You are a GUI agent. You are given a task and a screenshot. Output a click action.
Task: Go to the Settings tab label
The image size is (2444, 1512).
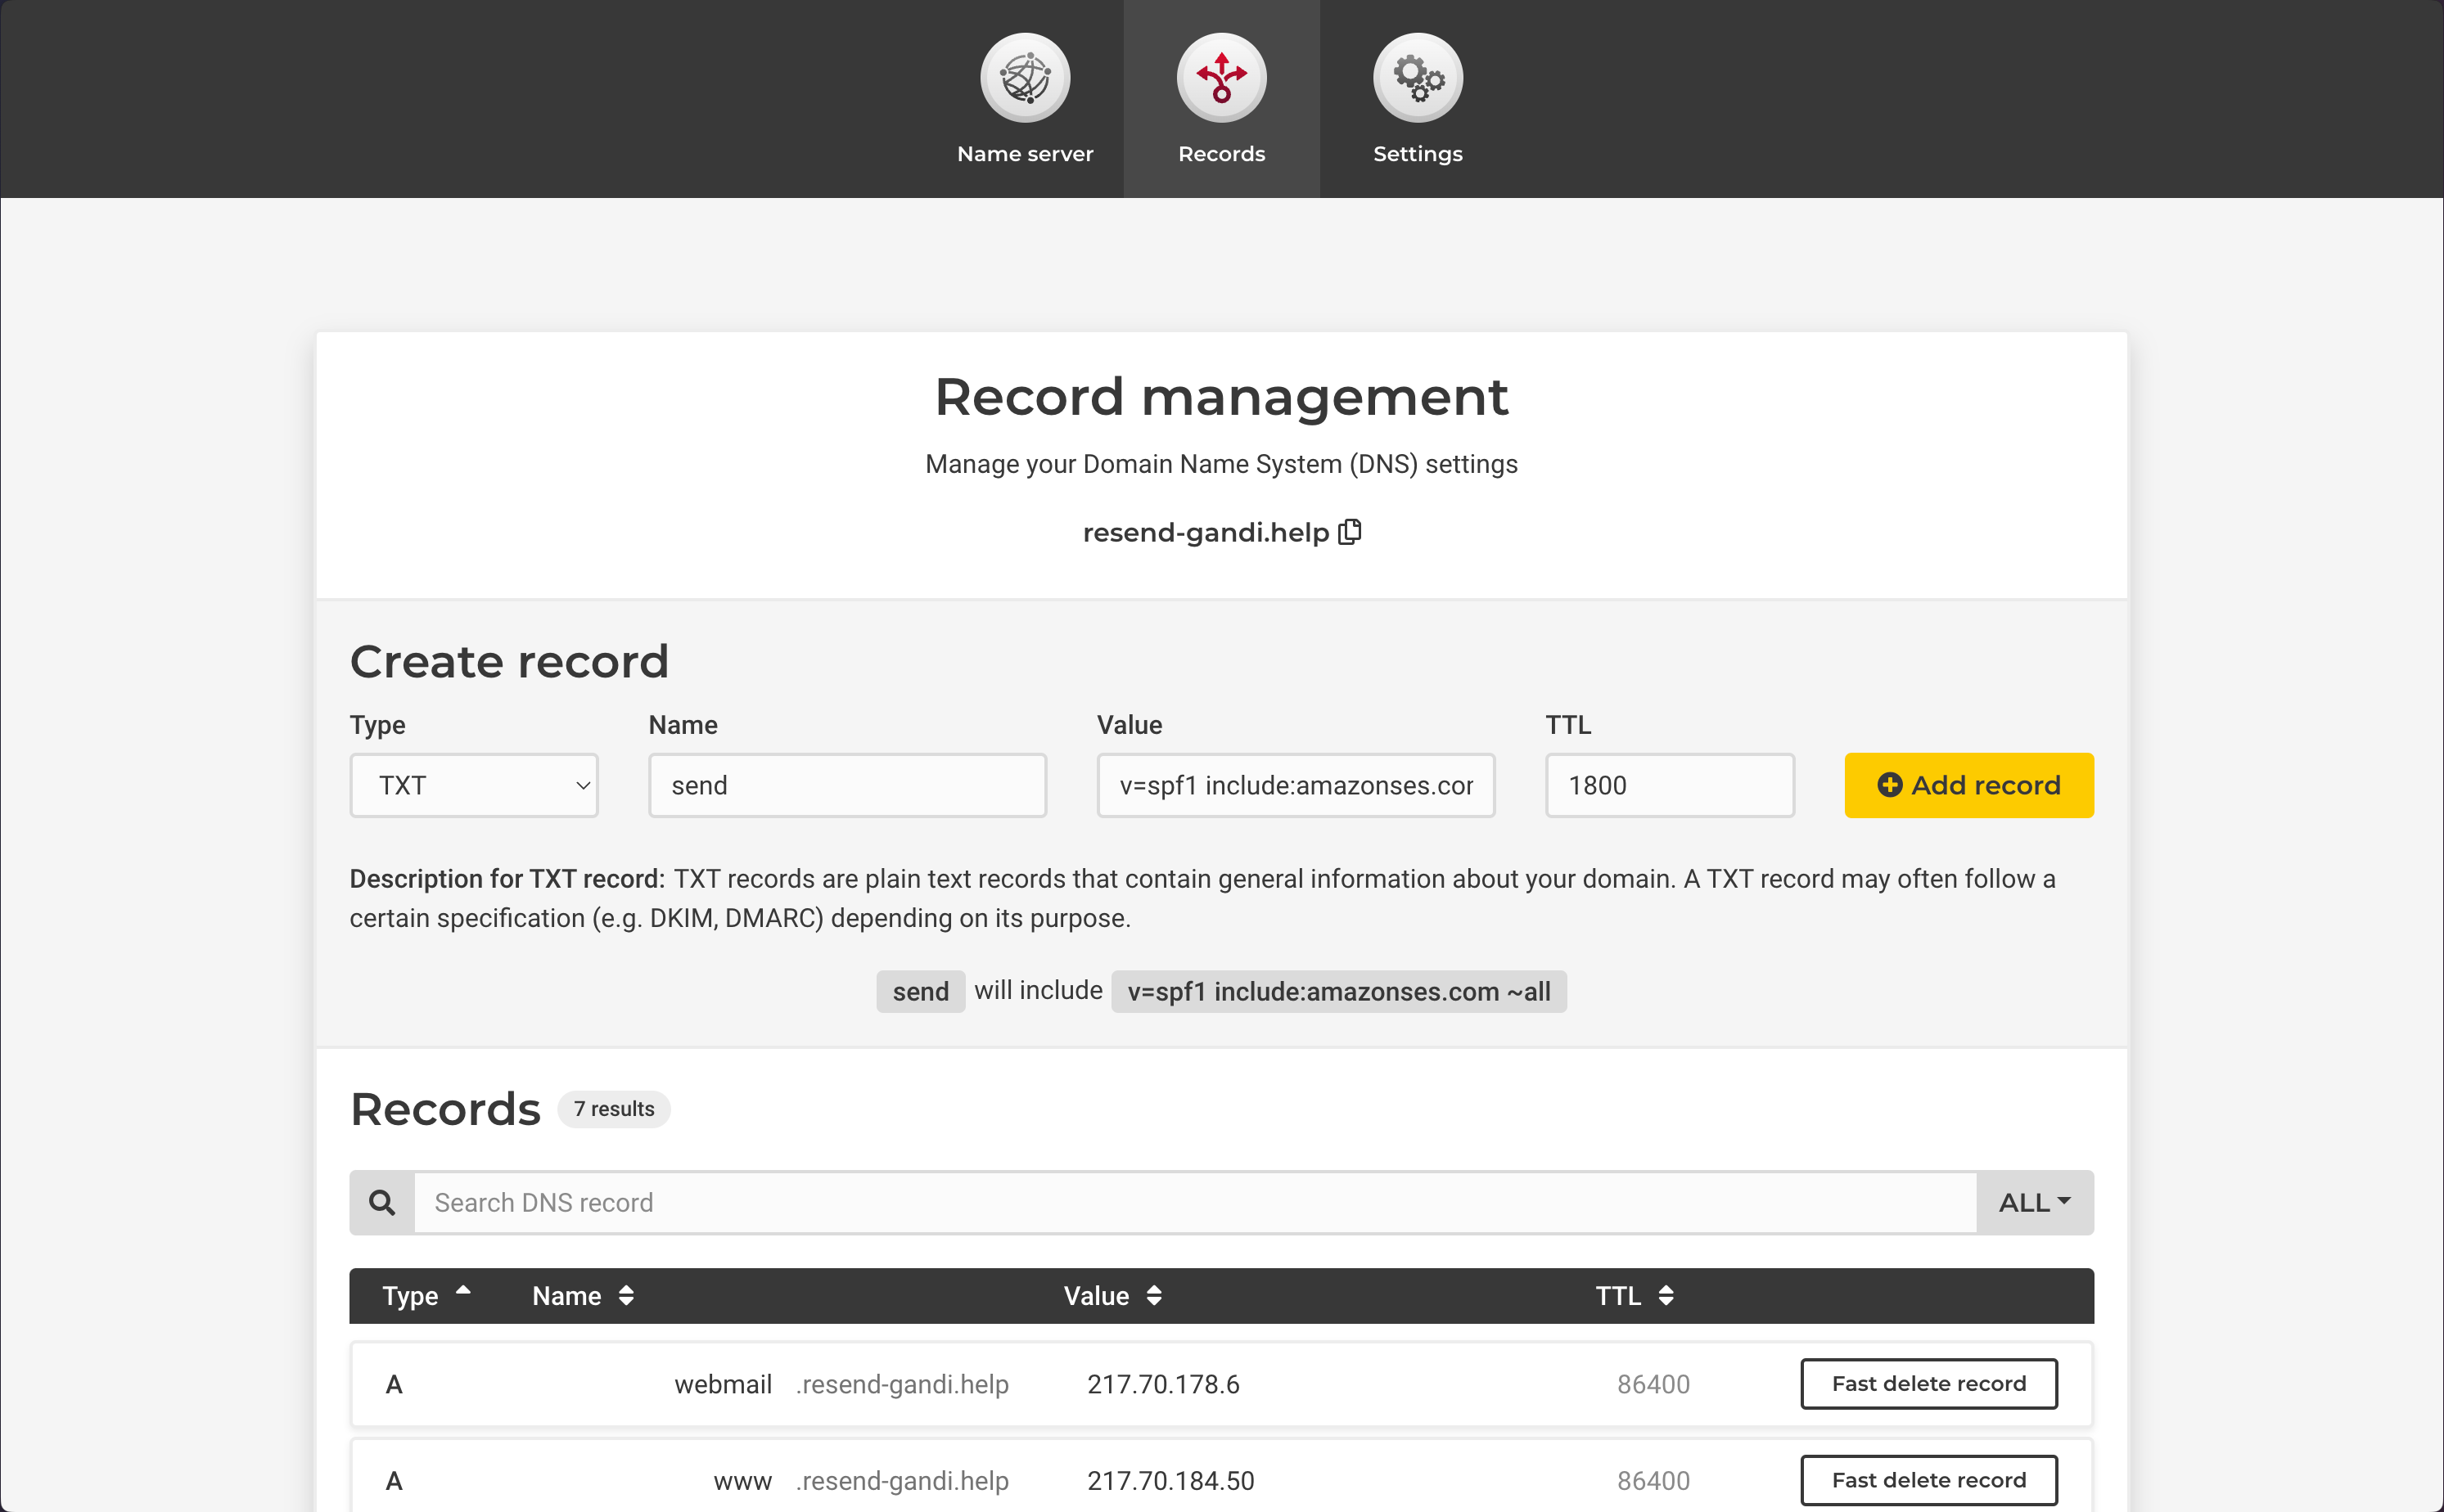tap(1418, 154)
